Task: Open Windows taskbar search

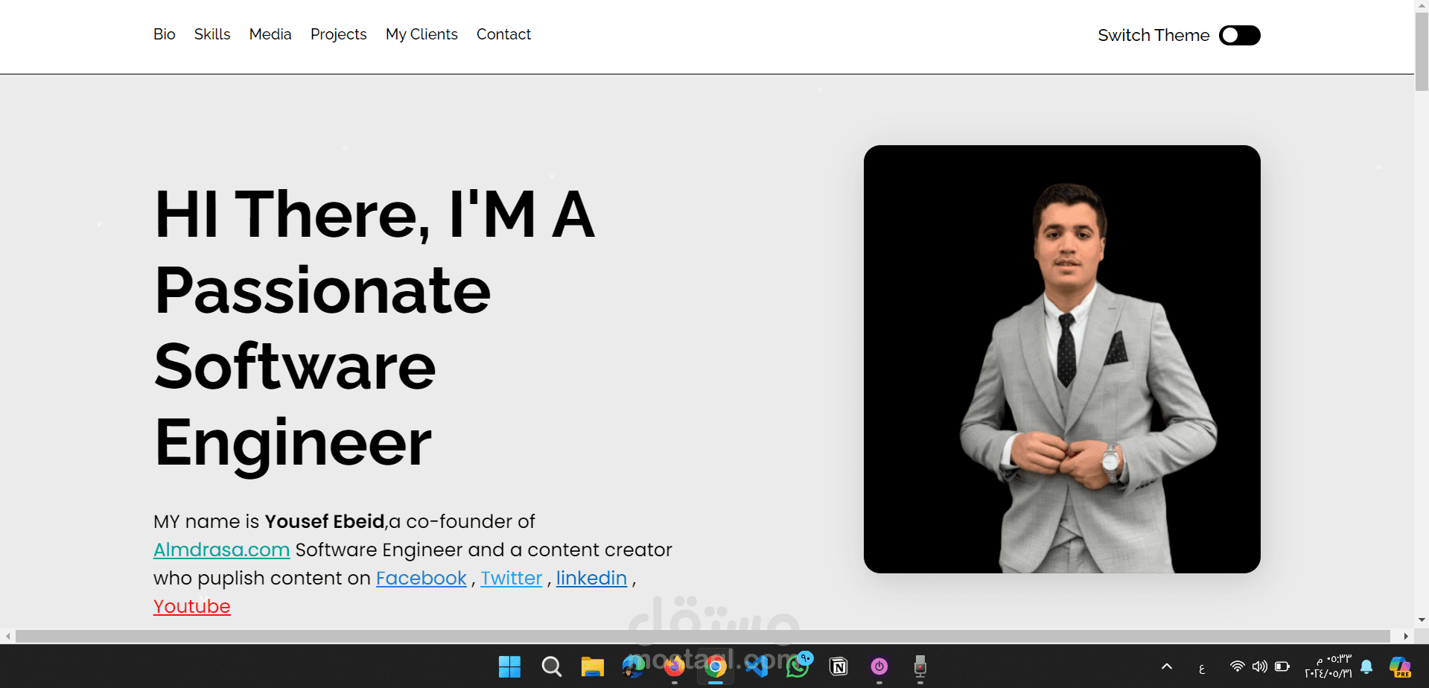Action: coord(552,666)
